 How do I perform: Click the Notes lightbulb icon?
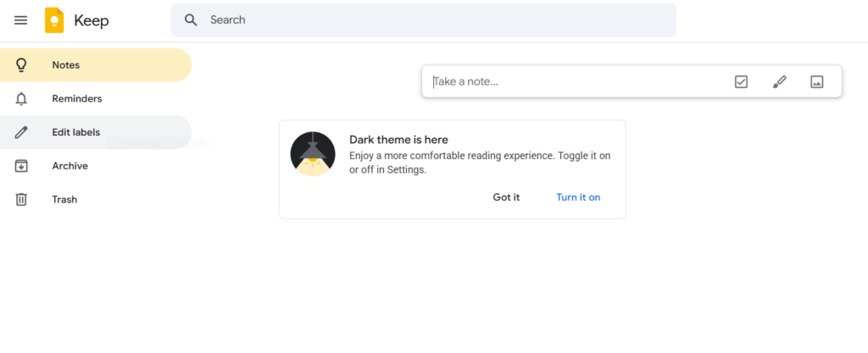(21, 65)
